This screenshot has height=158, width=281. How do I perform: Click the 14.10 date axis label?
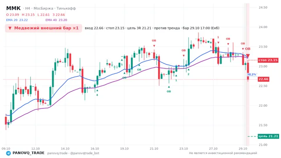(65, 149)
